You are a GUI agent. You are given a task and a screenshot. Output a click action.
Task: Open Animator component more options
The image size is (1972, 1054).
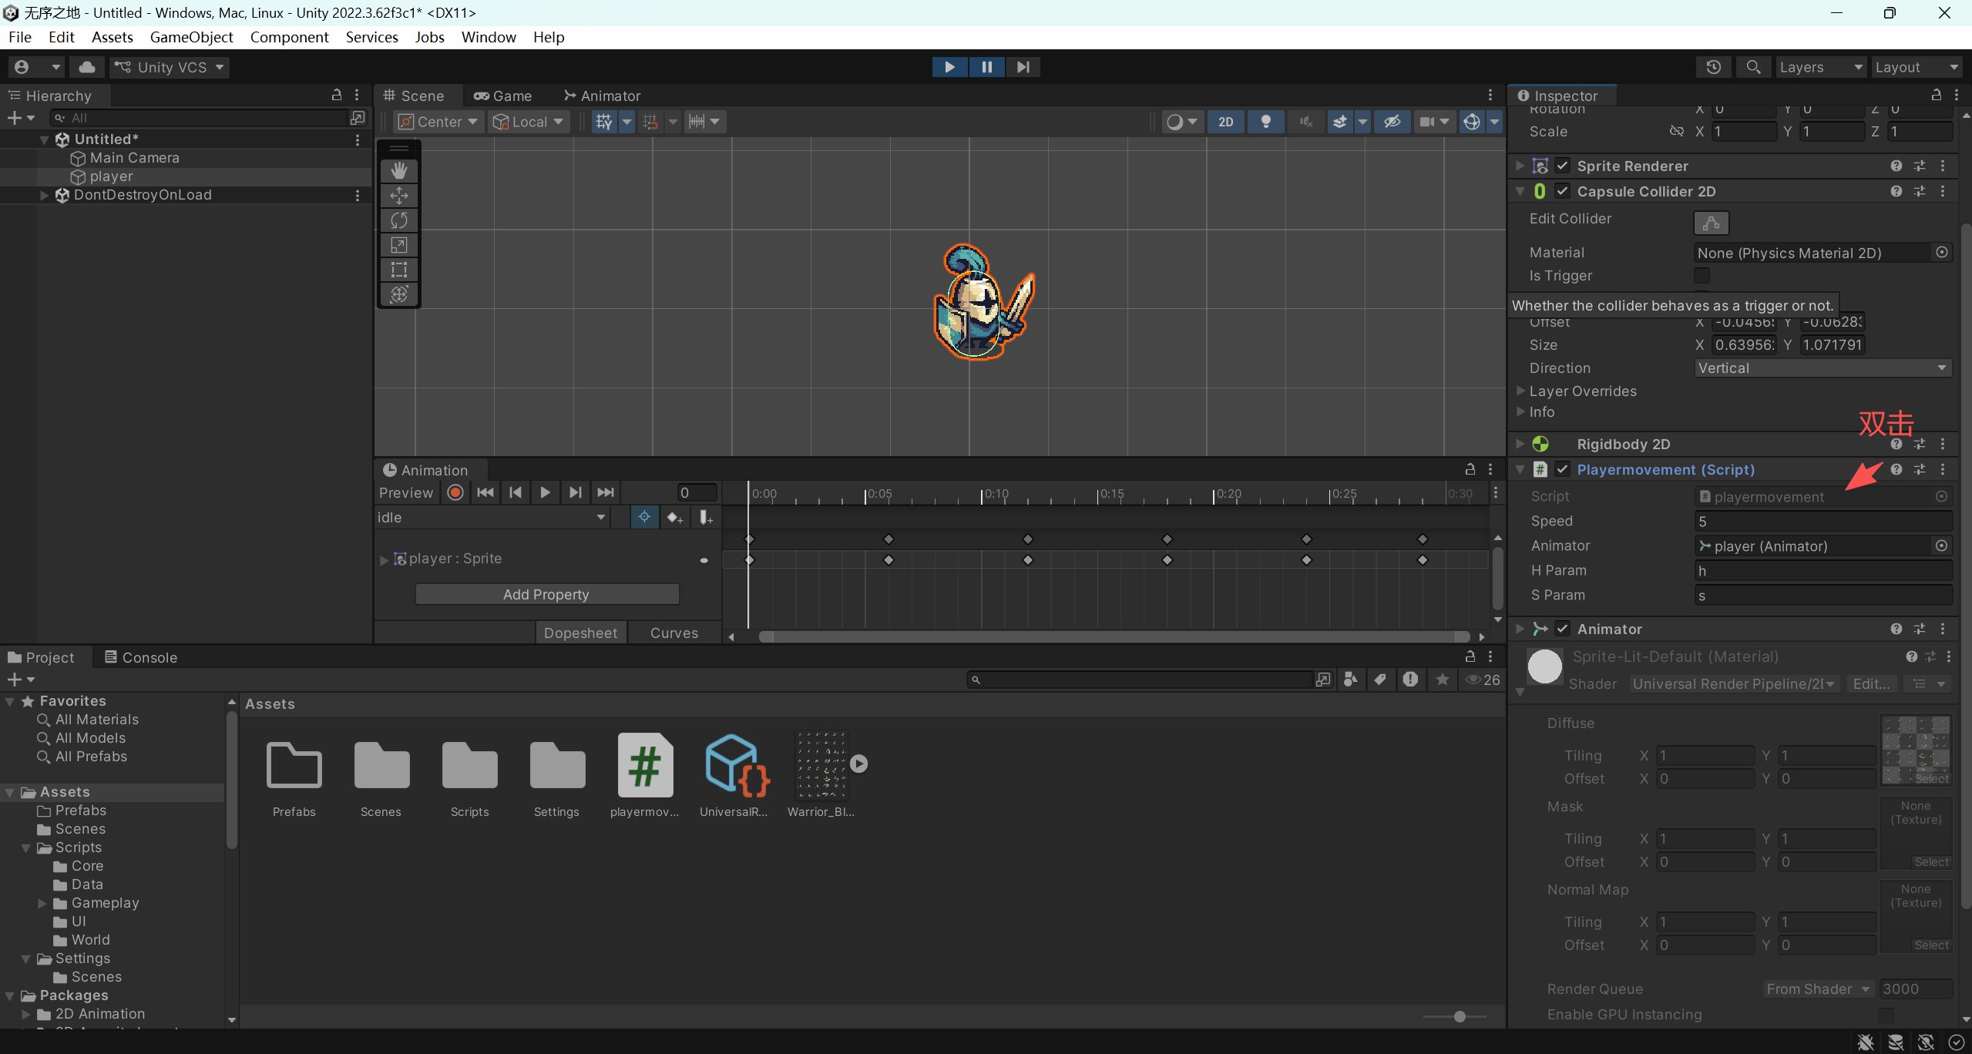coord(1943,629)
